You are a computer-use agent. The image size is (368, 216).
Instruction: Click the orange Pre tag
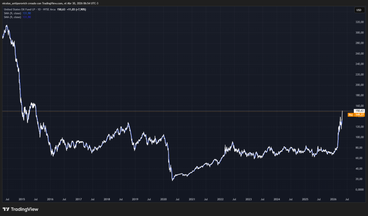coord(351,115)
